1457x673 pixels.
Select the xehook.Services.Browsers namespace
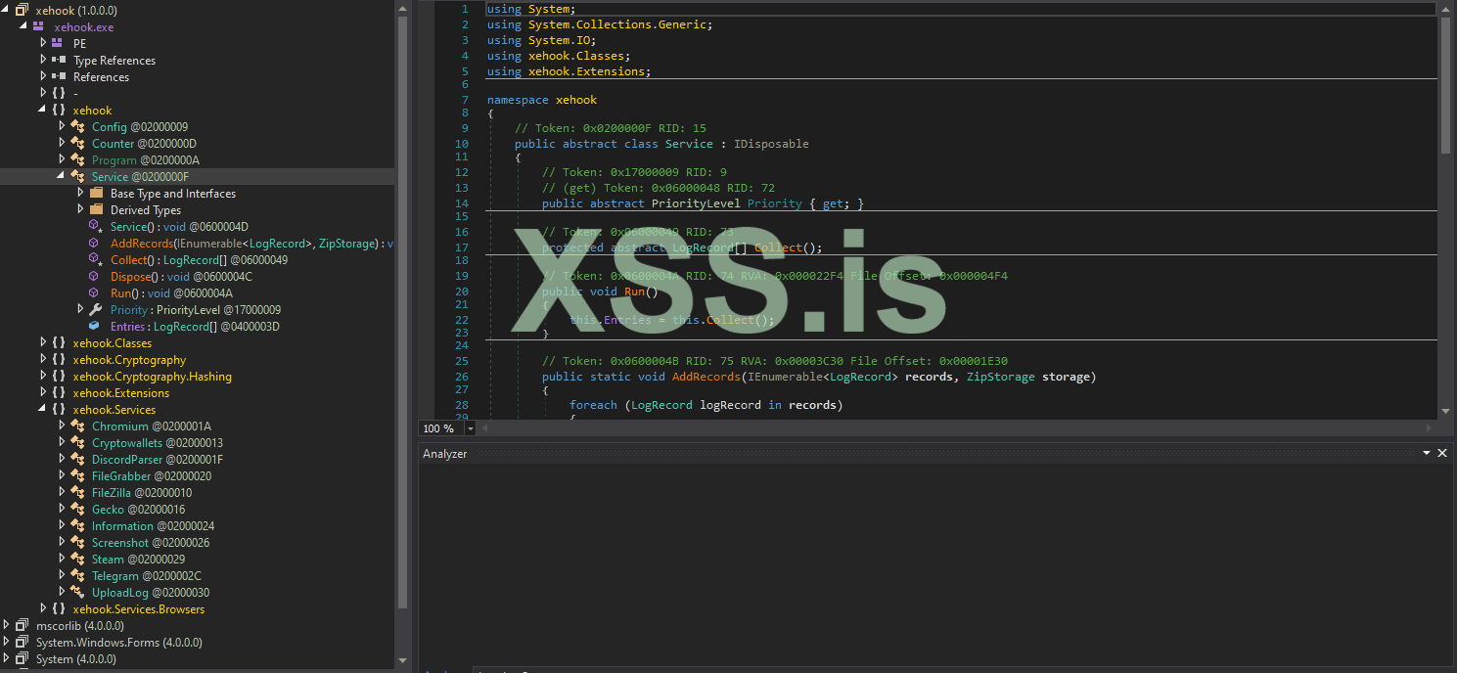[x=139, y=609]
